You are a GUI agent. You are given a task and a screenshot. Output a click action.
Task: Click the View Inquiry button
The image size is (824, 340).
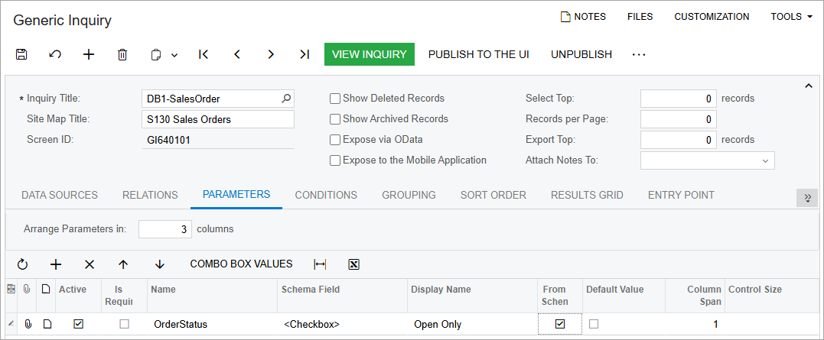tap(370, 54)
